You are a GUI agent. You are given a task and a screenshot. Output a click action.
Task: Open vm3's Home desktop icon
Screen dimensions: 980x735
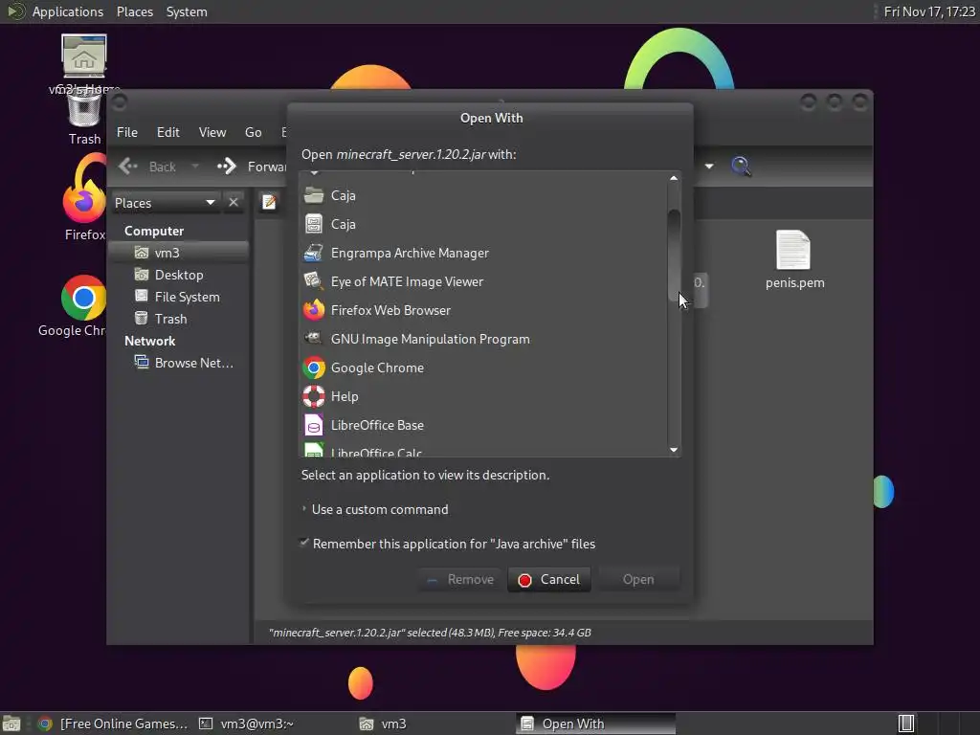click(x=84, y=56)
